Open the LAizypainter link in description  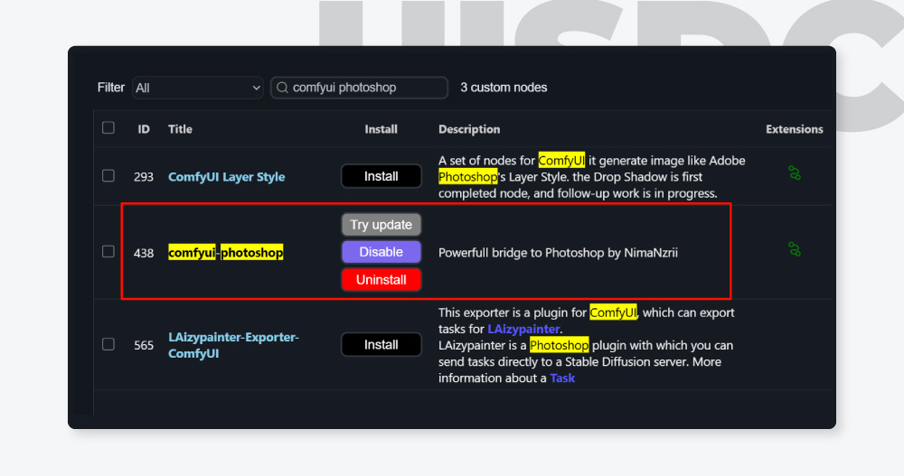[x=523, y=329]
